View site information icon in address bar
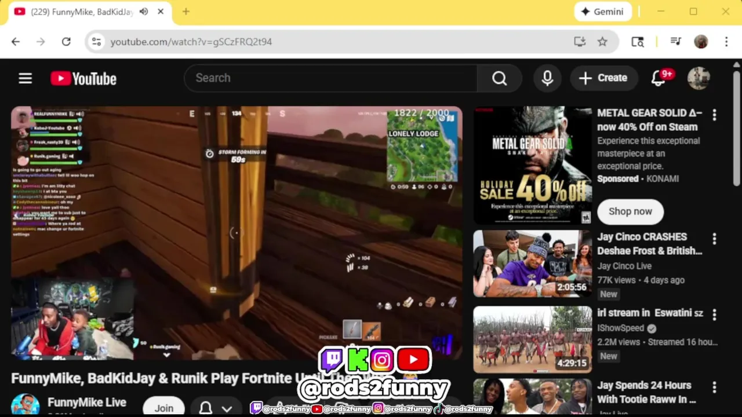The height and width of the screenshot is (417, 742). 96,42
